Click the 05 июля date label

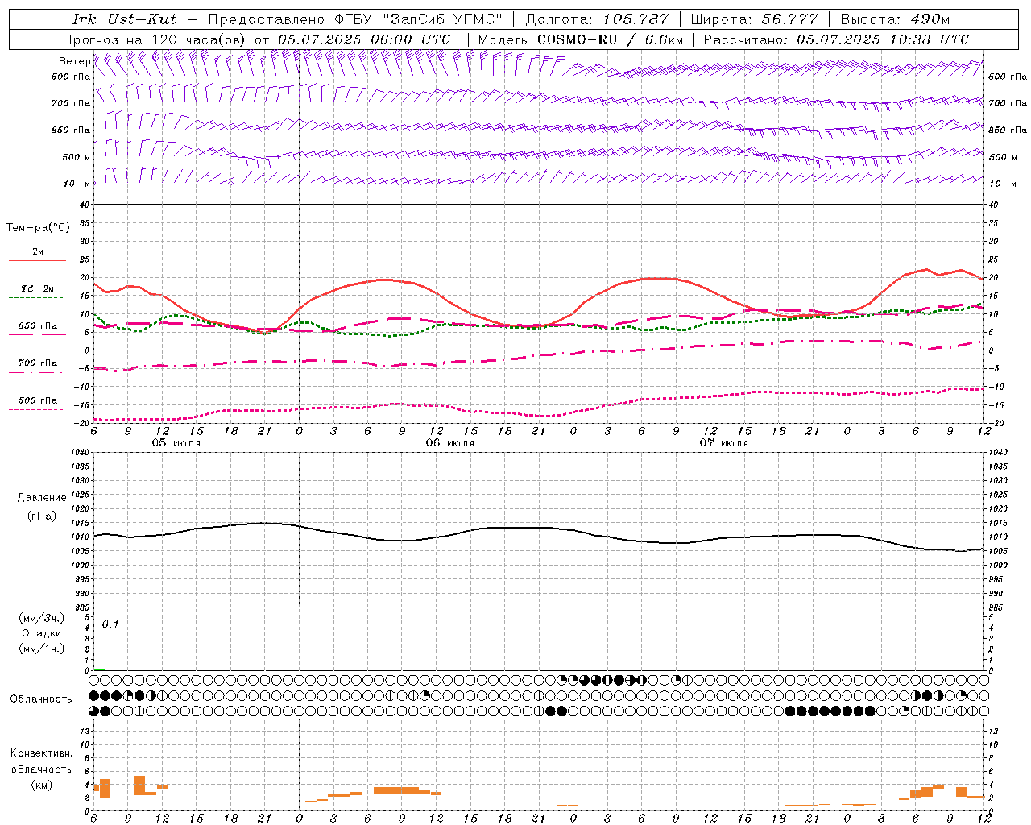tap(176, 443)
